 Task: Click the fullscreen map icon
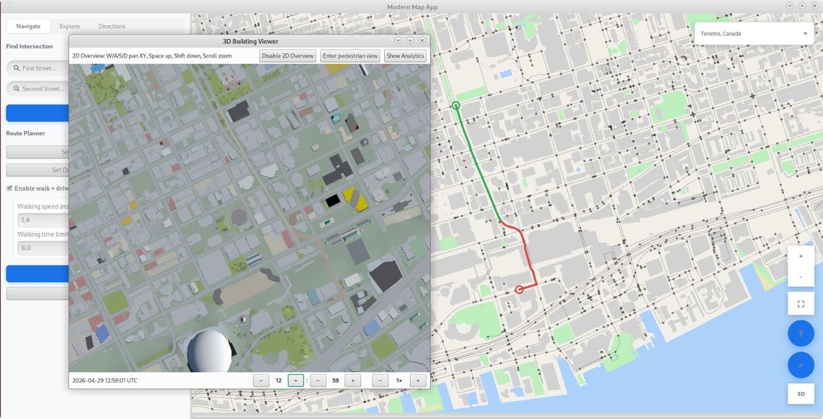coord(801,304)
